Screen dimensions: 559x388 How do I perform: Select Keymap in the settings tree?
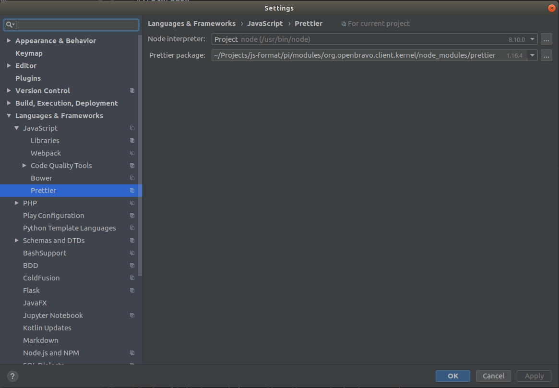click(29, 53)
